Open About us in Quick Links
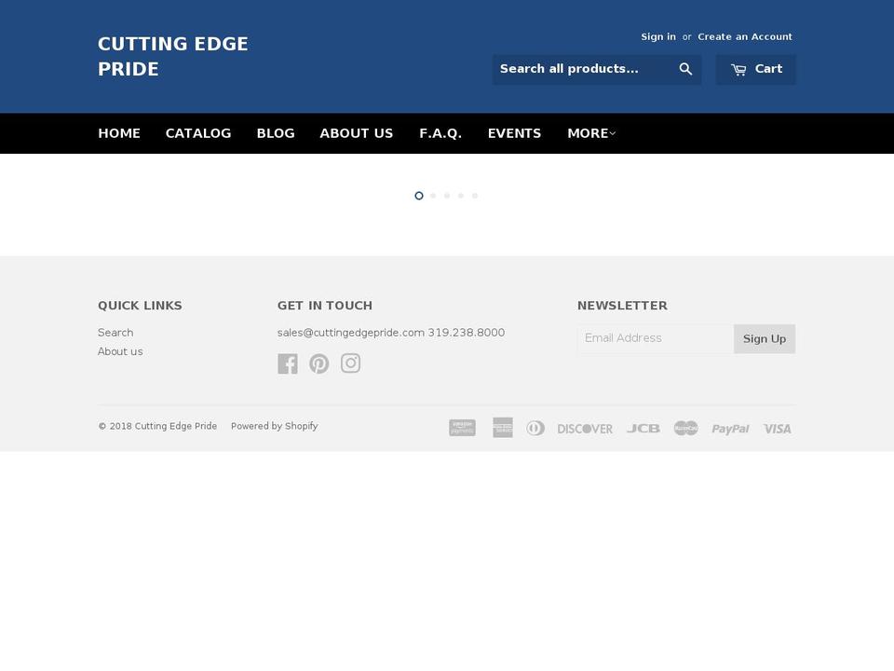The height and width of the screenshot is (671, 894). point(120,351)
